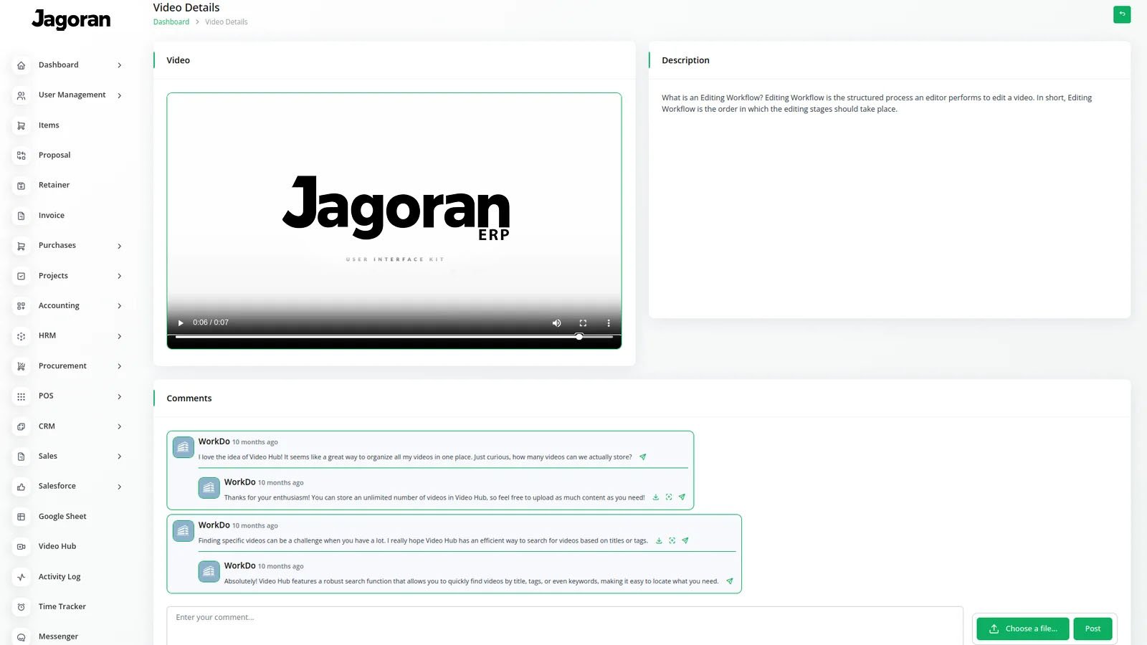This screenshot has height=645, width=1147.
Task: Preview attachment on the 'Finding specific videos' comment
Action: [672, 541]
